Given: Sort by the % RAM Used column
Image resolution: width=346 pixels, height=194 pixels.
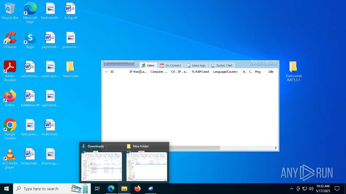Looking at the screenshot, I should tap(201, 72).
